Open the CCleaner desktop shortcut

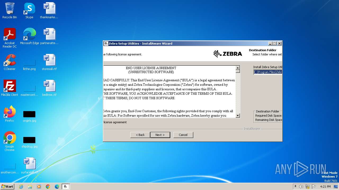pyautogui.click(x=10, y=62)
